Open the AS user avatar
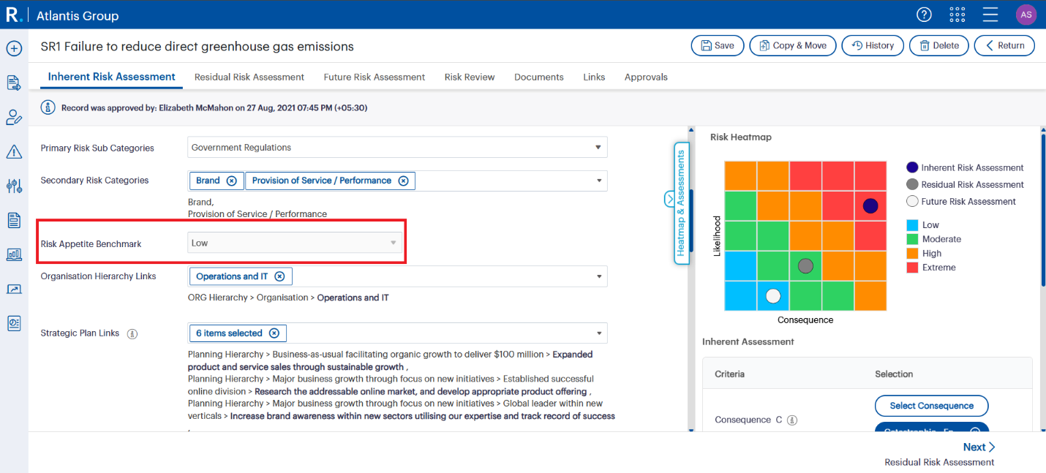Image resolution: width=1046 pixels, height=473 pixels. click(x=1026, y=15)
